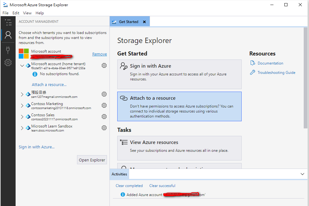Click gear icon for Contoso Sales tenant

[104, 117]
